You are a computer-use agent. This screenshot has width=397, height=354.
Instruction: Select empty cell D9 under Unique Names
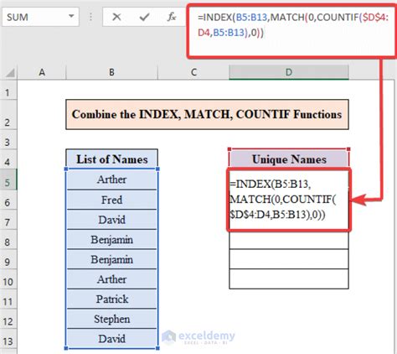click(x=289, y=259)
